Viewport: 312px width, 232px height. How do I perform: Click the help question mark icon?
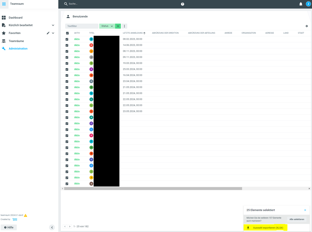[x=183, y=4]
